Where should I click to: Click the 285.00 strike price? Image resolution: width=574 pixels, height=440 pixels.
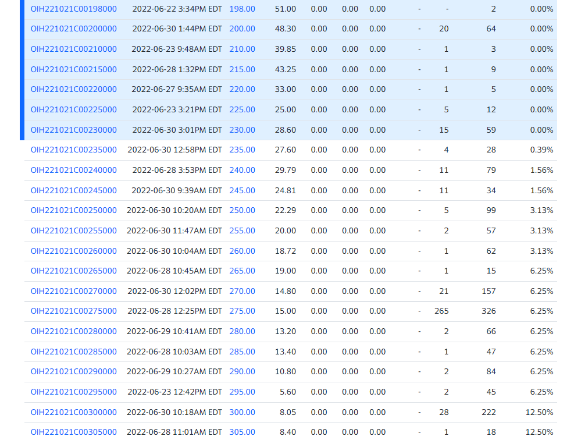coord(243,352)
